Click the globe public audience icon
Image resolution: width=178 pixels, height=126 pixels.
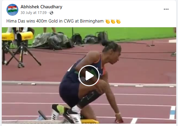[51, 13]
